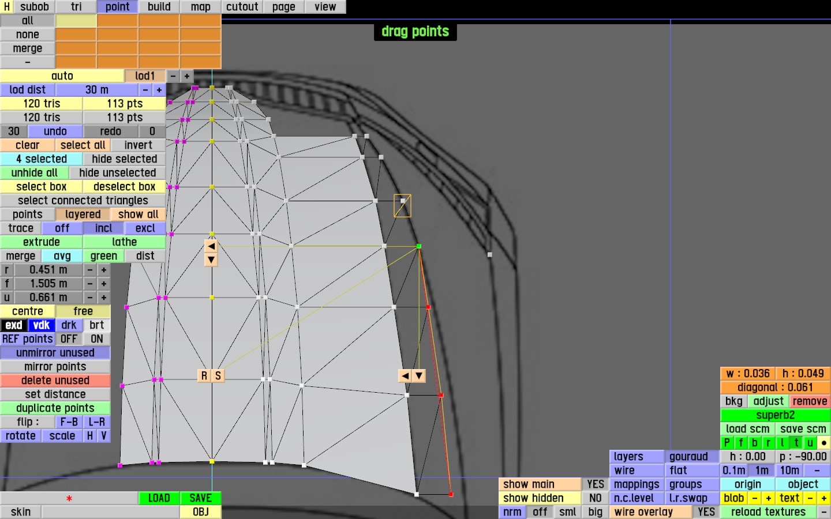Click the superb2 background name
Image resolution: width=831 pixels, height=519 pixels.
[776, 415]
